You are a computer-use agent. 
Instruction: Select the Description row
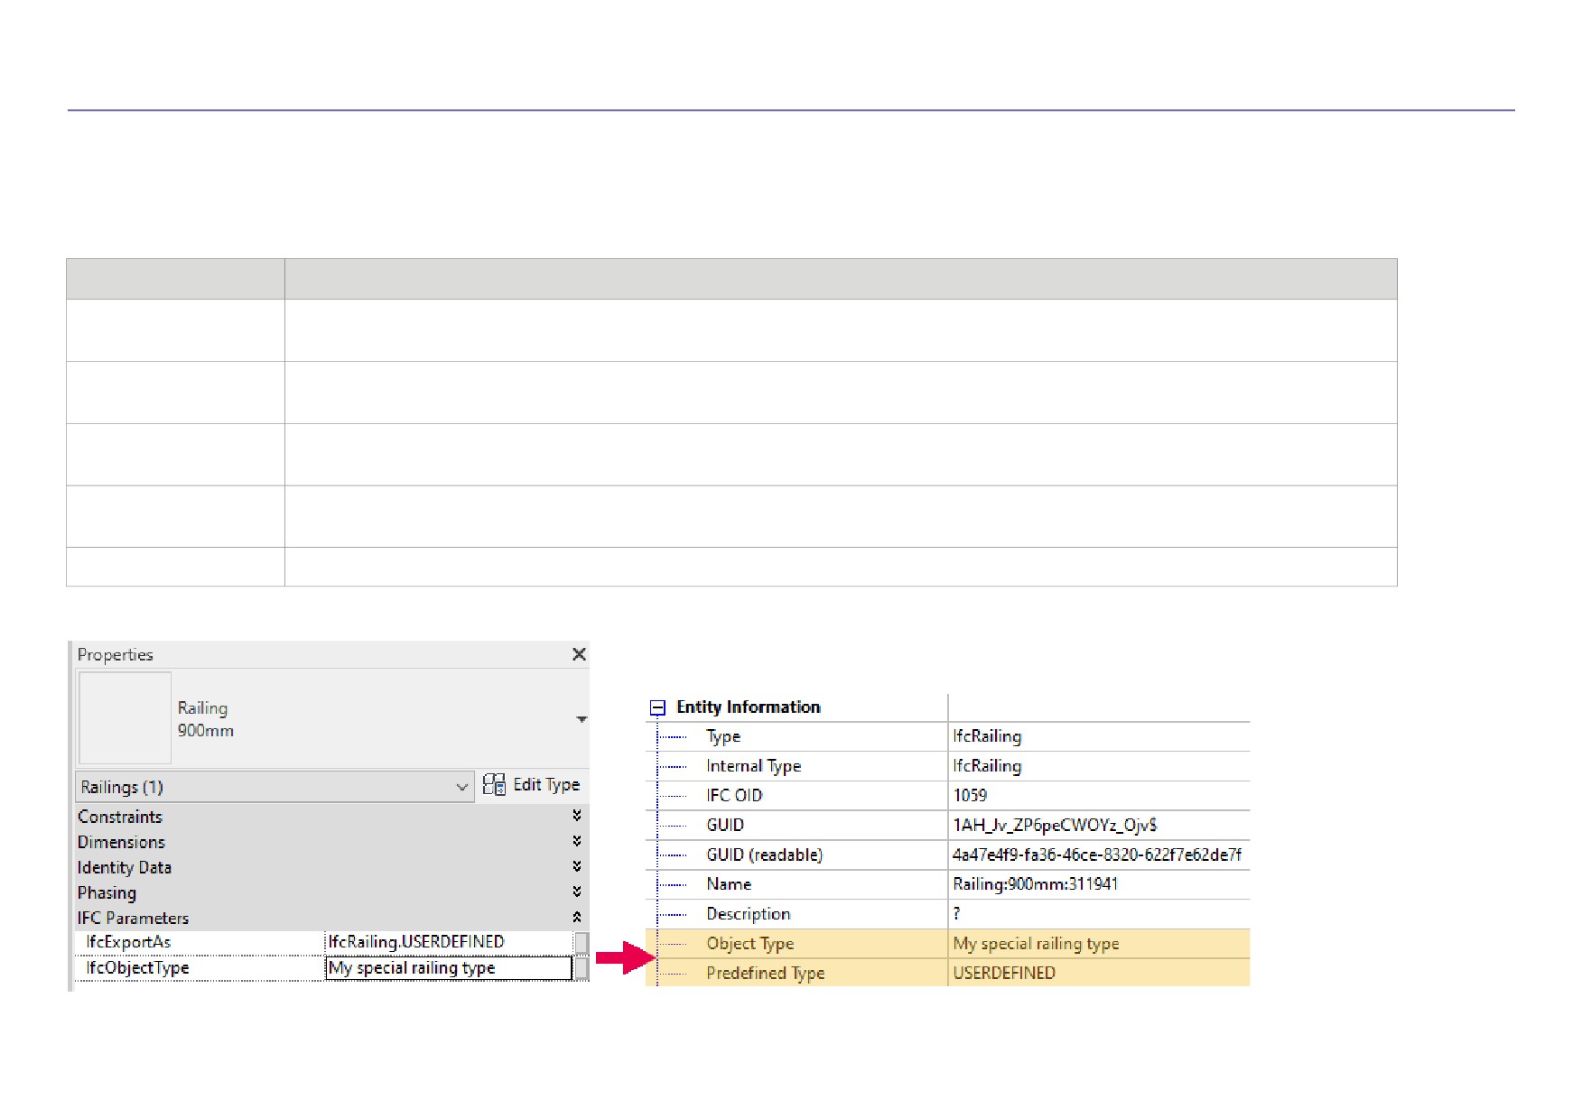948,914
